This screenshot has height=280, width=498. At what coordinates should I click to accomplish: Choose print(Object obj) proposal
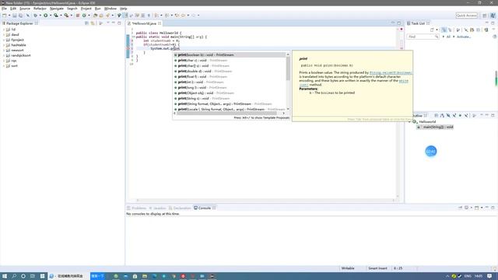coord(230,93)
